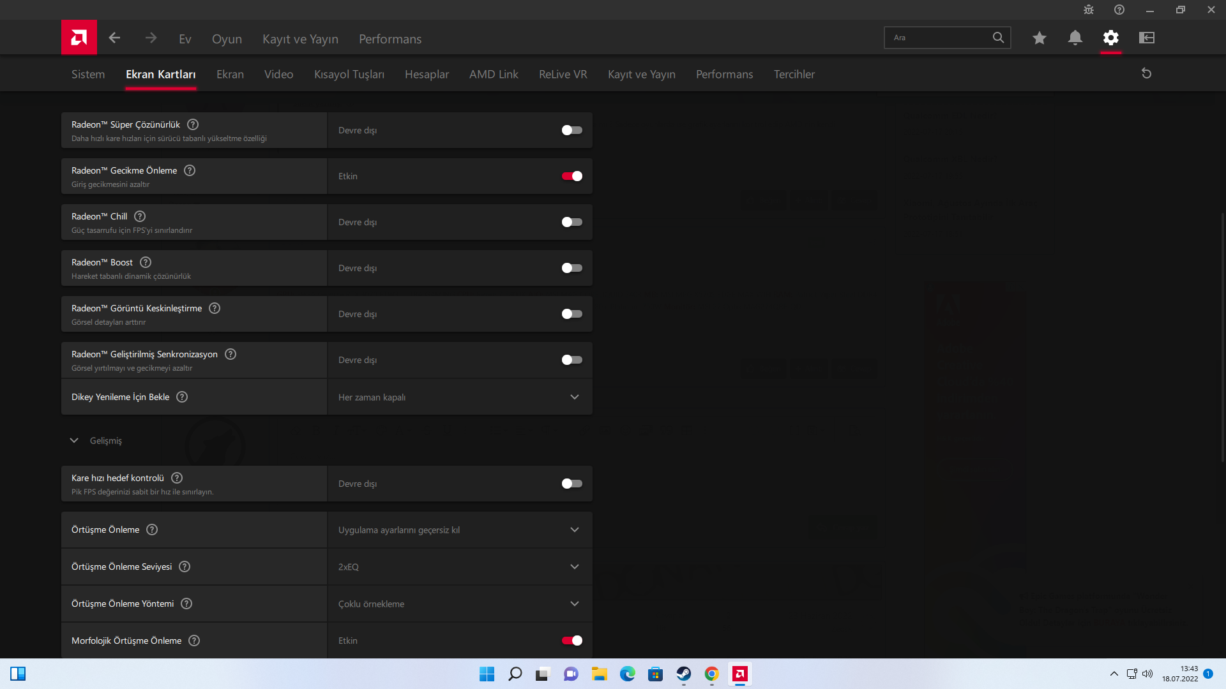Go to the Performans top link
The width and height of the screenshot is (1226, 689).
pos(390,39)
